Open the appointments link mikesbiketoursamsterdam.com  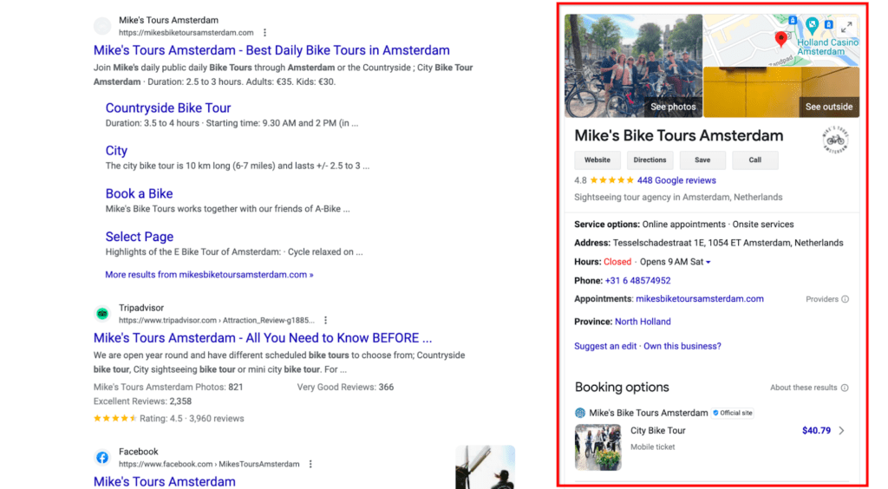pyautogui.click(x=700, y=299)
